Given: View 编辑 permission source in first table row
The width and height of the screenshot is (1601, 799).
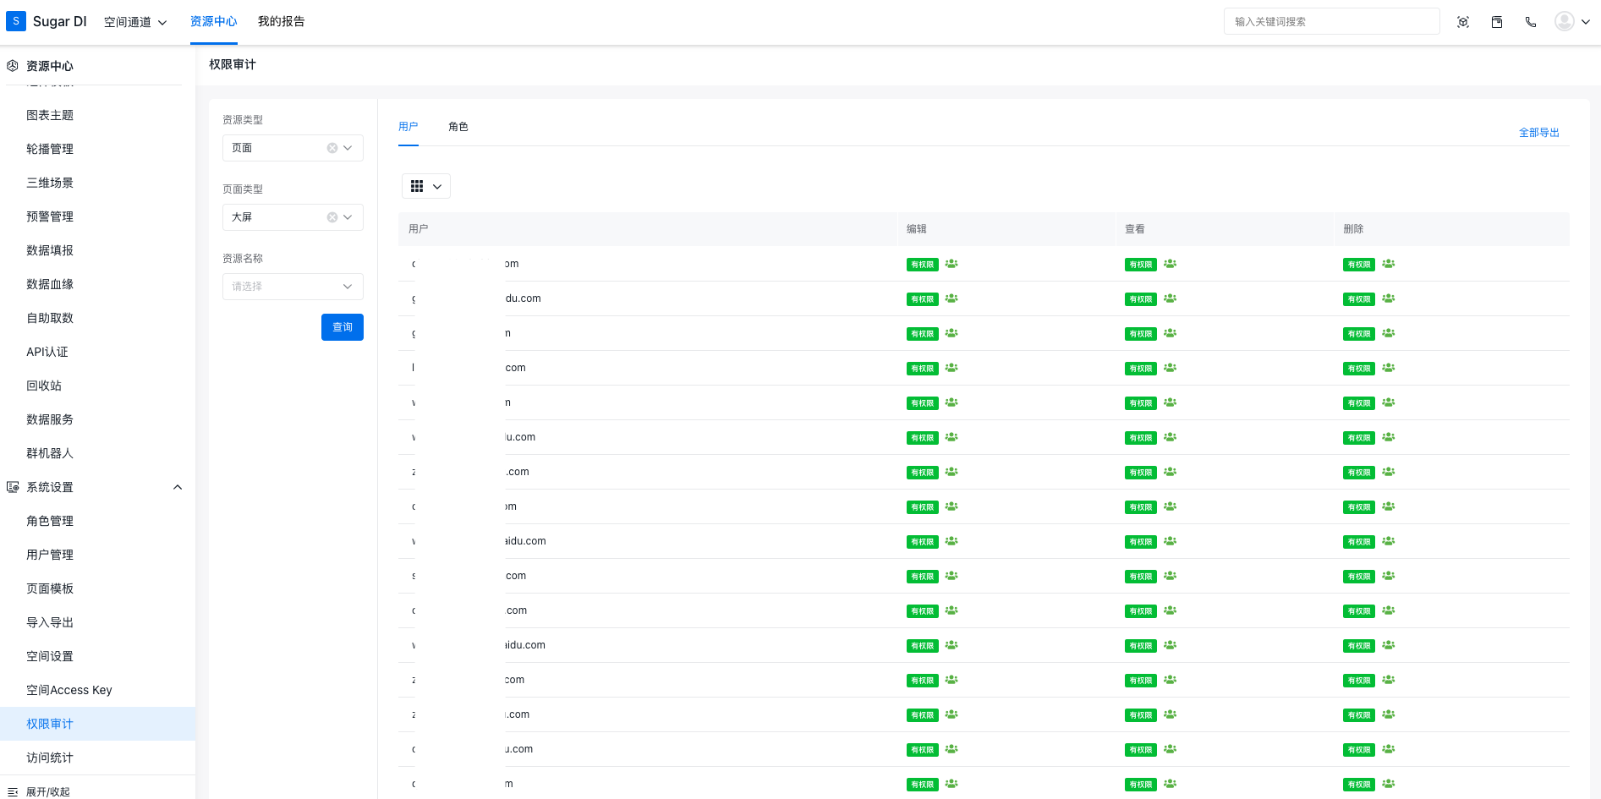Looking at the screenshot, I should [x=951, y=264].
